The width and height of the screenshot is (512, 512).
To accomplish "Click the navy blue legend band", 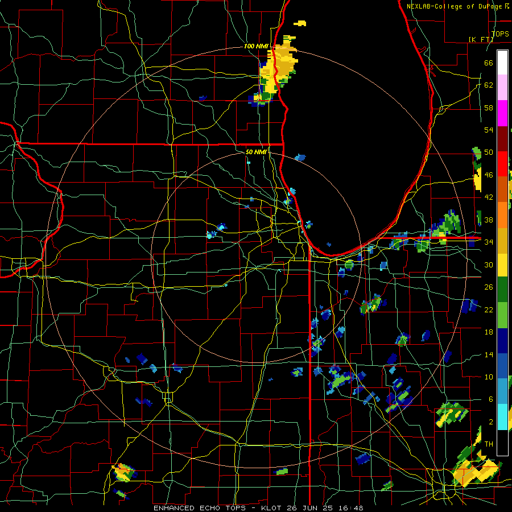I will tap(502, 340).
